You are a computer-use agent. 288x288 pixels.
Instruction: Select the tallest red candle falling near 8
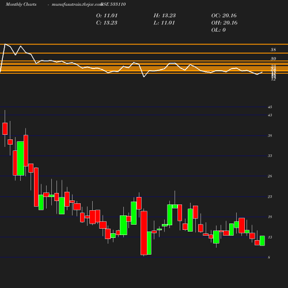point(144,233)
